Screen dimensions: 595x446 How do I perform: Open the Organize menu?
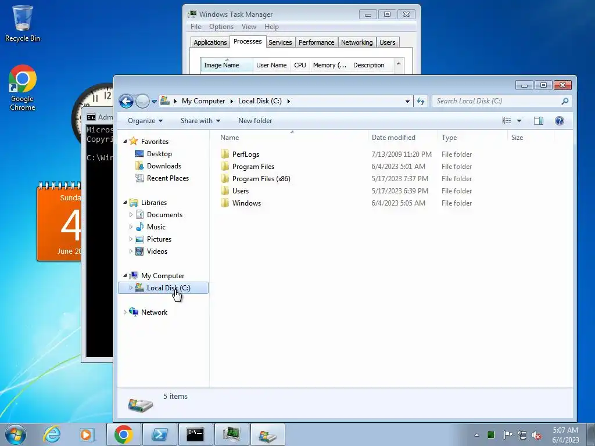pos(145,121)
